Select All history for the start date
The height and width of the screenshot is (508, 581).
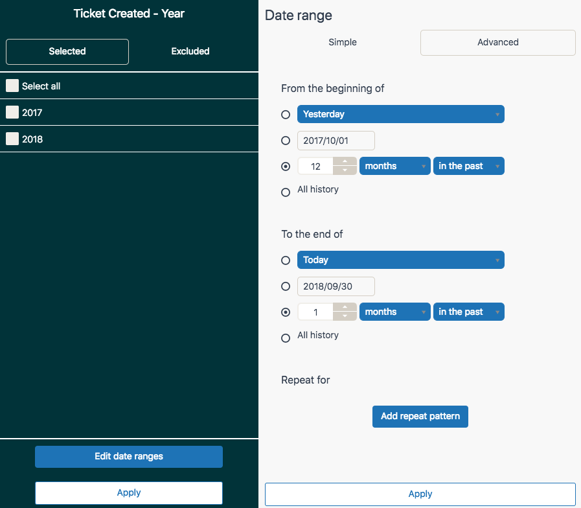click(x=286, y=192)
